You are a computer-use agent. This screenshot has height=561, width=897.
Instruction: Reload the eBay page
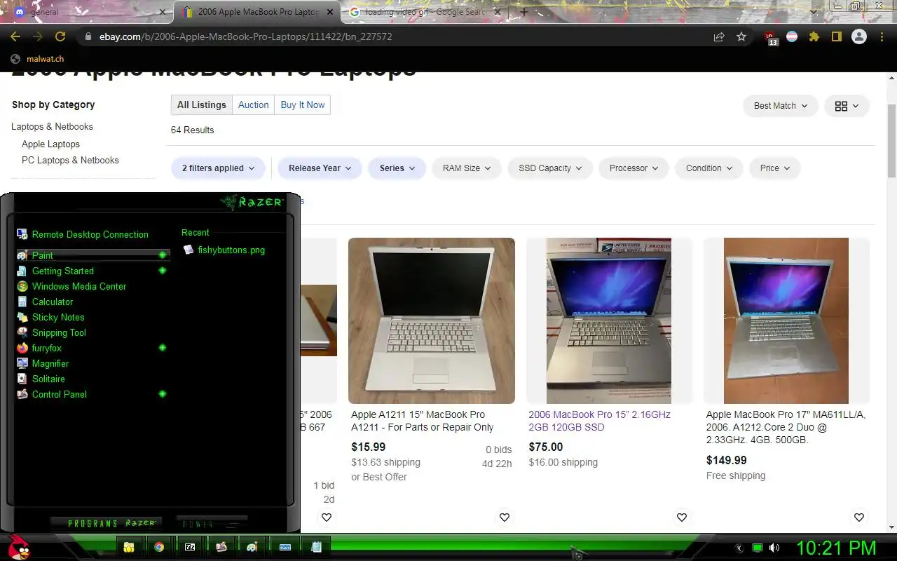(x=60, y=36)
